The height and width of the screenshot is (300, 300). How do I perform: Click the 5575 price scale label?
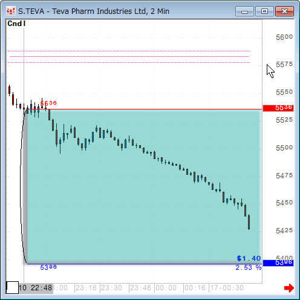tap(284, 65)
